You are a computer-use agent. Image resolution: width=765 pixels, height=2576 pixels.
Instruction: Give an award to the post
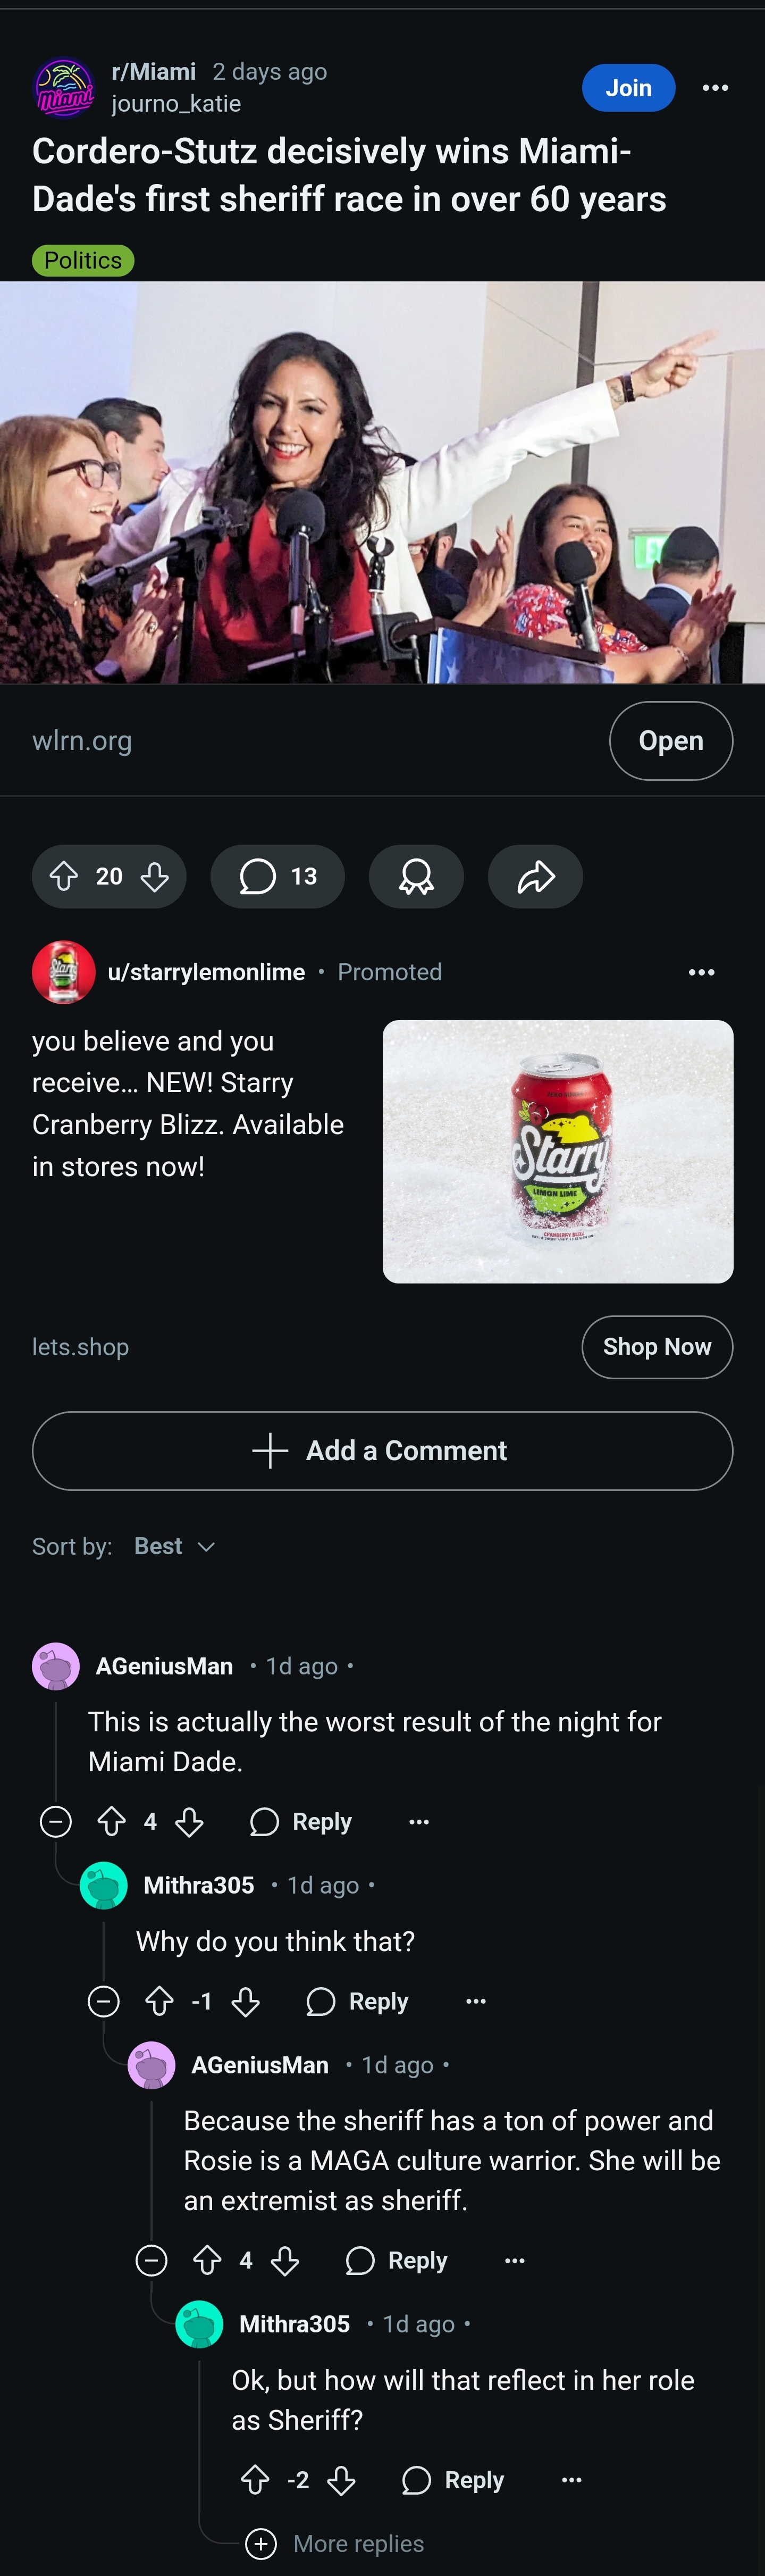[416, 877]
